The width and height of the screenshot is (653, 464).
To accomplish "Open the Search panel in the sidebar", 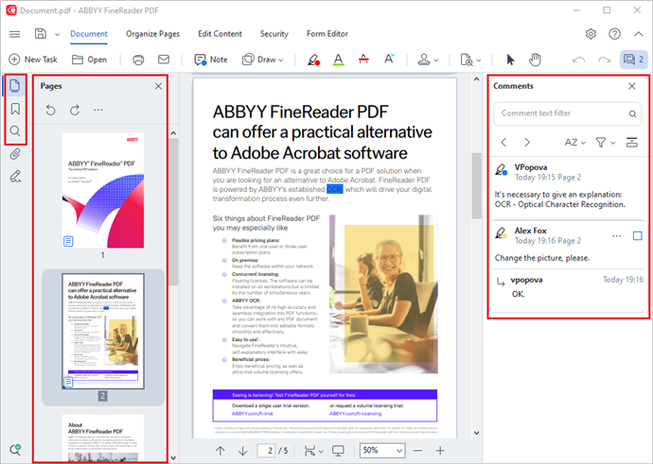I will pyautogui.click(x=15, y=131).
